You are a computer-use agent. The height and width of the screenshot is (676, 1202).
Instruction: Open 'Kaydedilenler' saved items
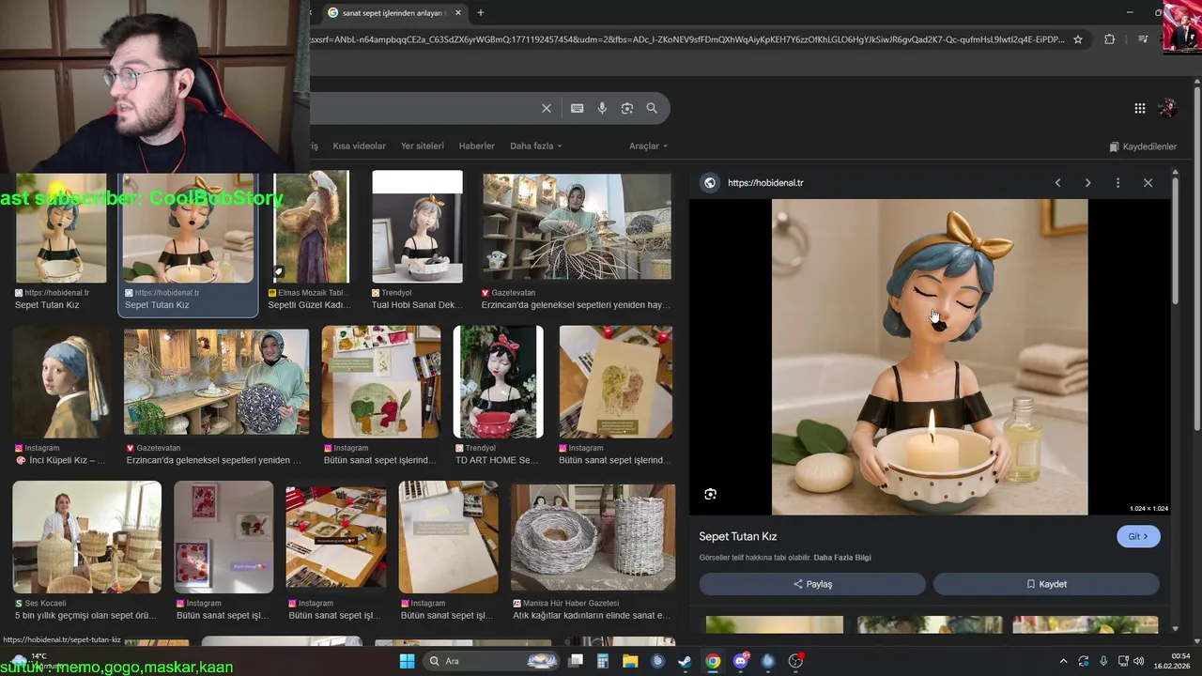tap(1143, 146)
